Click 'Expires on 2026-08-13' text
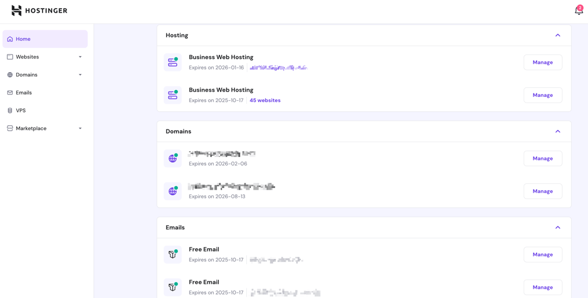Viewport: 588px width, 298px height. click(x=217, y=196)
